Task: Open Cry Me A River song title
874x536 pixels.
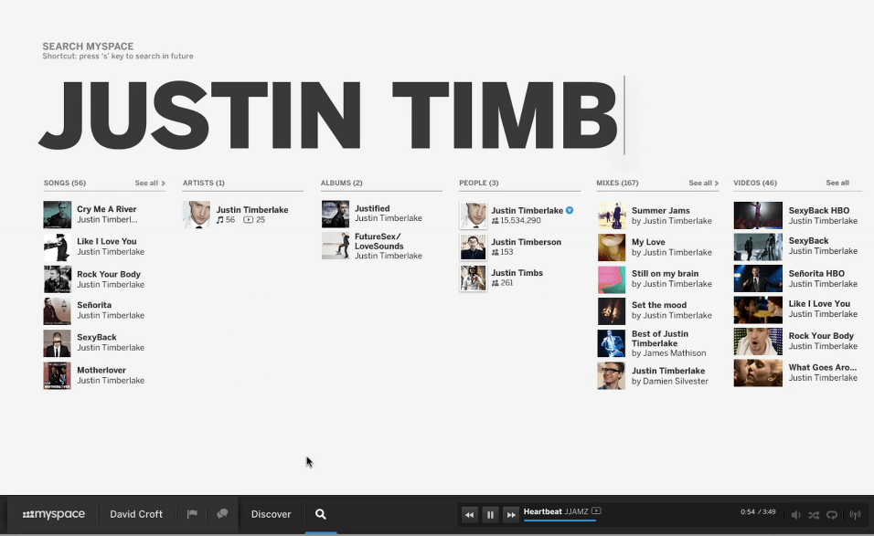Action: [106, 209]
